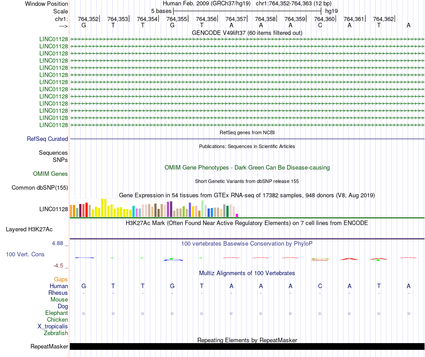425x357 pixels.
Task: Open the 100 Vert. Cons track label
Action: click(x=25, y=254)
